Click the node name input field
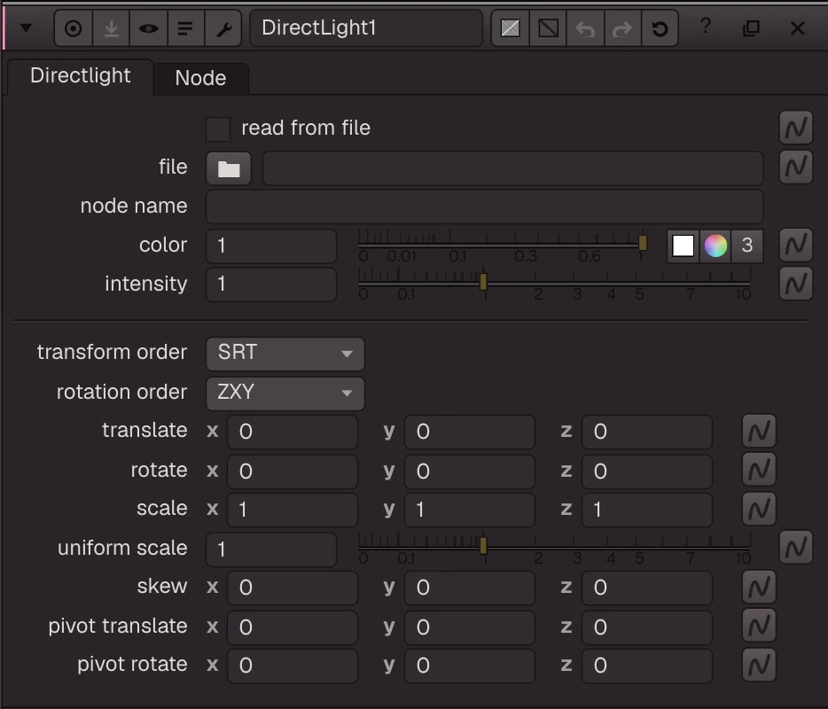Screen dimensions: 828x709 484,206
